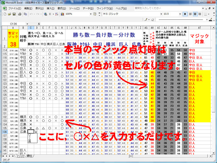Toggle center alignment
Screen dimensions: 217x163
pyautogui.click(x=195, y=14)
